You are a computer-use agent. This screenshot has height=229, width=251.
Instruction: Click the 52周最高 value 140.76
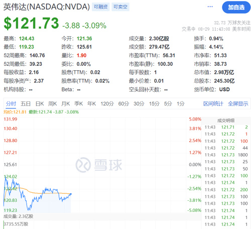point(37,55)
